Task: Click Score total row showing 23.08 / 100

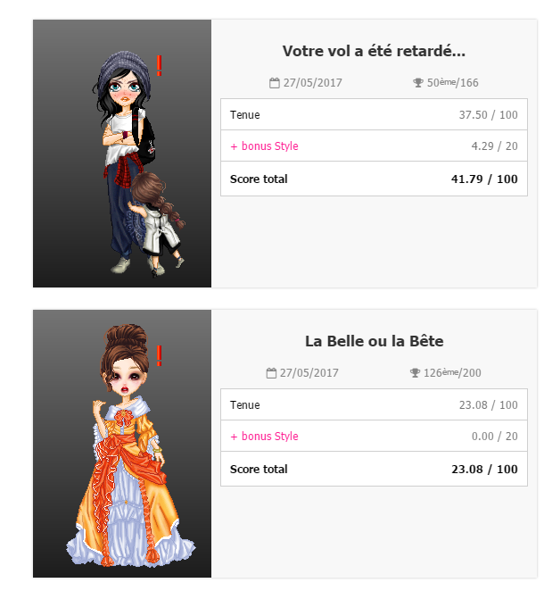Action: [x=374, y=469]
